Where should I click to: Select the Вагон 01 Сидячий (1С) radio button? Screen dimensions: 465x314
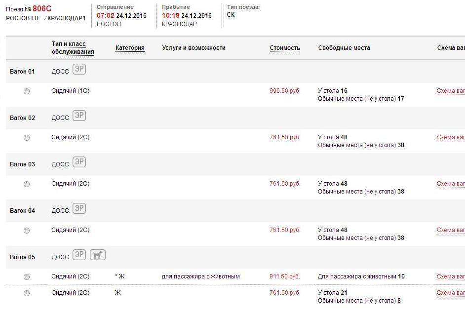27,91
